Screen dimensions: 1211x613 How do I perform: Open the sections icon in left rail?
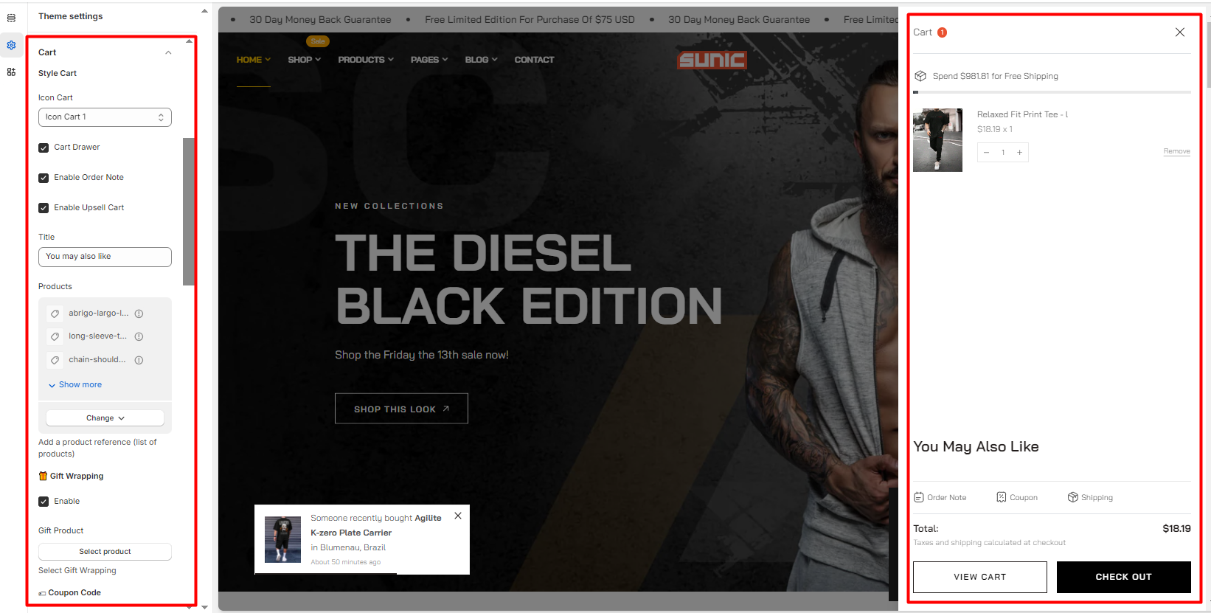pyautogui.click(x=11, y=18)
